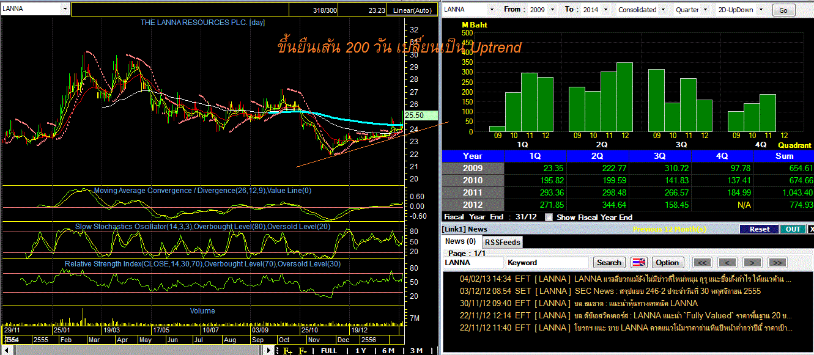Open the LANNA symbol dropdown in financials panel

[492, 10]
